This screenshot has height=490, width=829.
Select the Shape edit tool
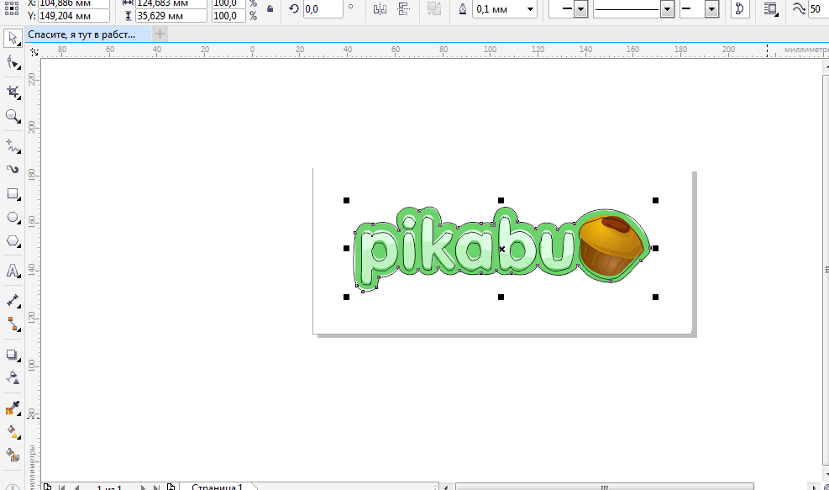(x=13, y=63)
